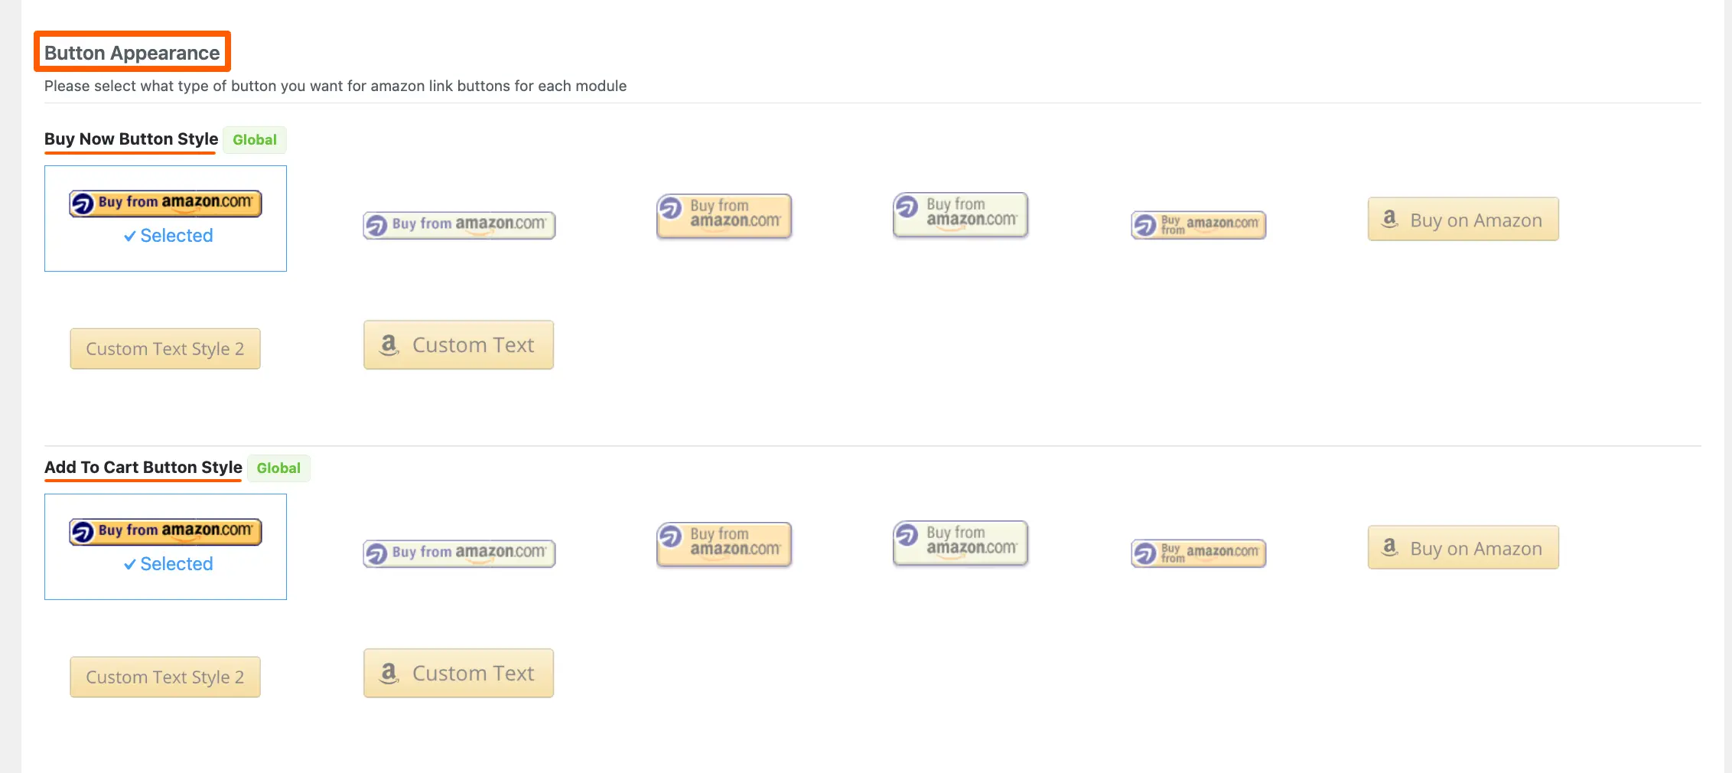The image size is (1732, 773).
Task: Pick orange two-line amazon.com style under Add To Cart
Action: pyautogui.click(x=724, y=544)
